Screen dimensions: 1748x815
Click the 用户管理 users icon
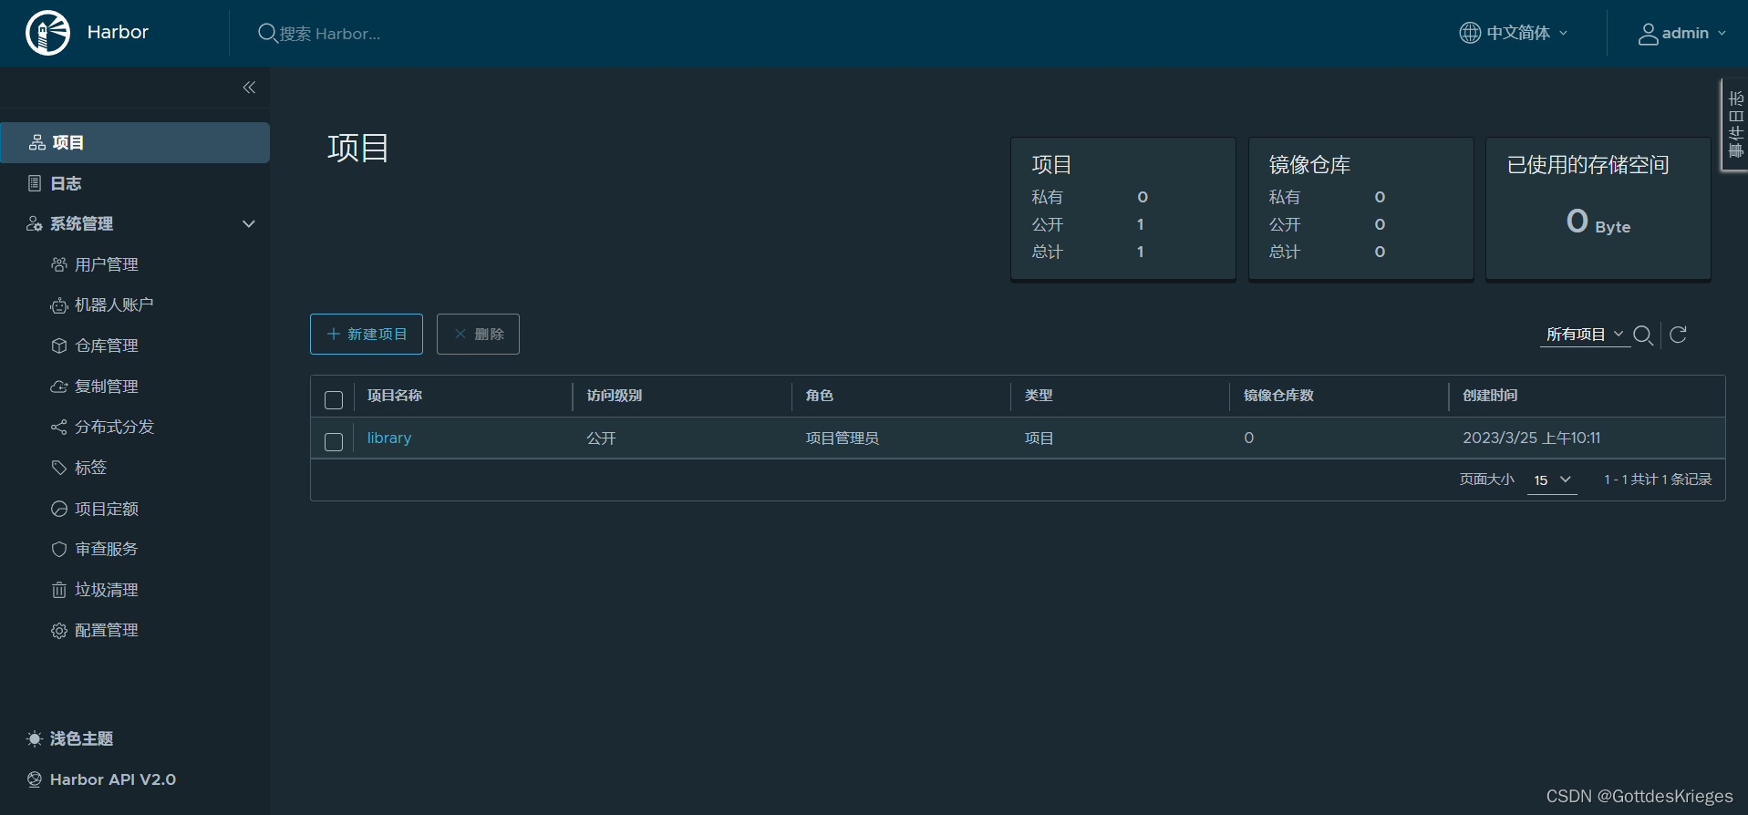point(59,264)
